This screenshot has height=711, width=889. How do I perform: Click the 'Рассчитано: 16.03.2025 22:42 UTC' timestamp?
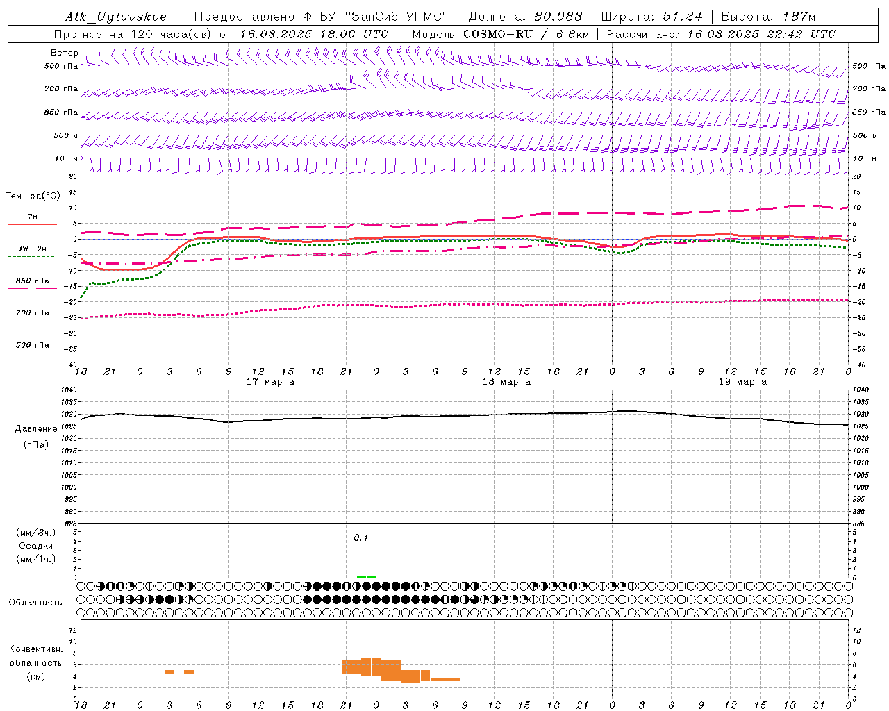[721, 34]
